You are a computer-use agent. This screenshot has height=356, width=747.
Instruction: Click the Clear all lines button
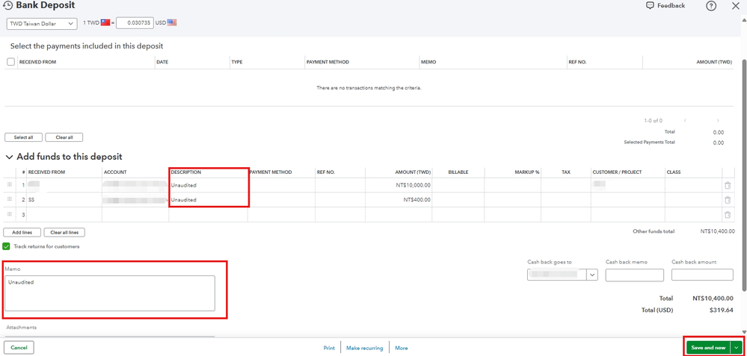coord(64,232)
